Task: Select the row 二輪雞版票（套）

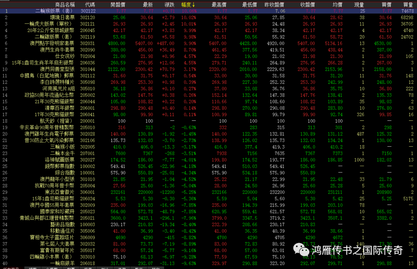Action: click(x=208, y=37)
